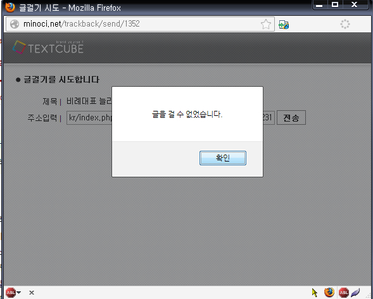
Task: Click the bookmark star icon in address bar
Action: tap(266, 24)
